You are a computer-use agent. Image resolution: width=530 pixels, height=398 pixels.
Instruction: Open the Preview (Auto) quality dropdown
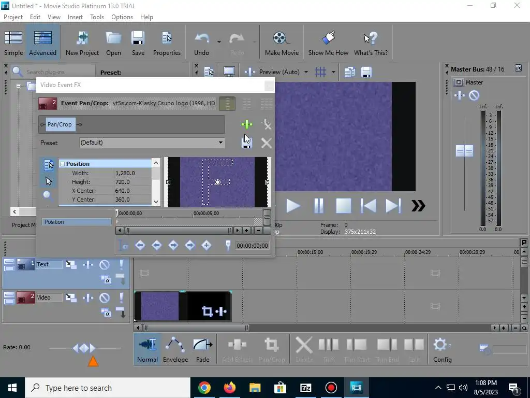[x=306, y=72]
